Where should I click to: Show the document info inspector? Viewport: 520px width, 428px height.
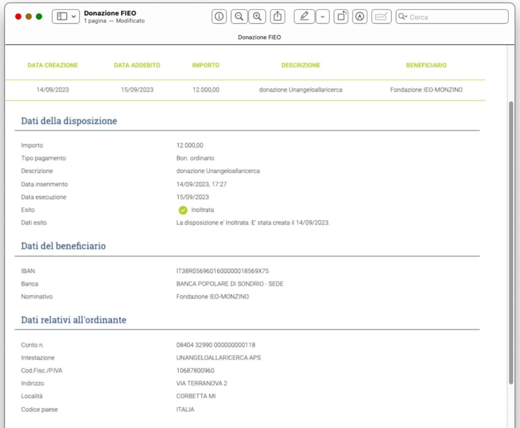click(219, 17)
